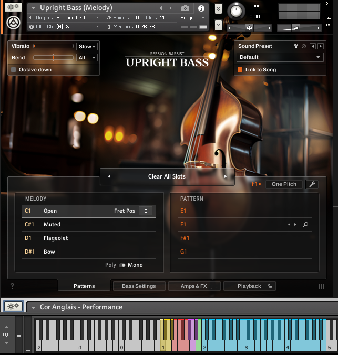
Task: Open the Amps & FX tab
Action: (194, 286)
